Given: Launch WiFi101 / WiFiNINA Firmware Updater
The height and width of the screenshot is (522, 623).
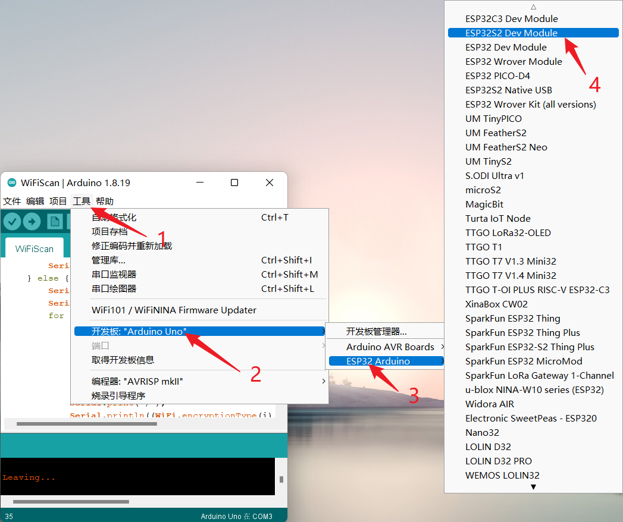Looking at the screenshot, I should 200,310.
